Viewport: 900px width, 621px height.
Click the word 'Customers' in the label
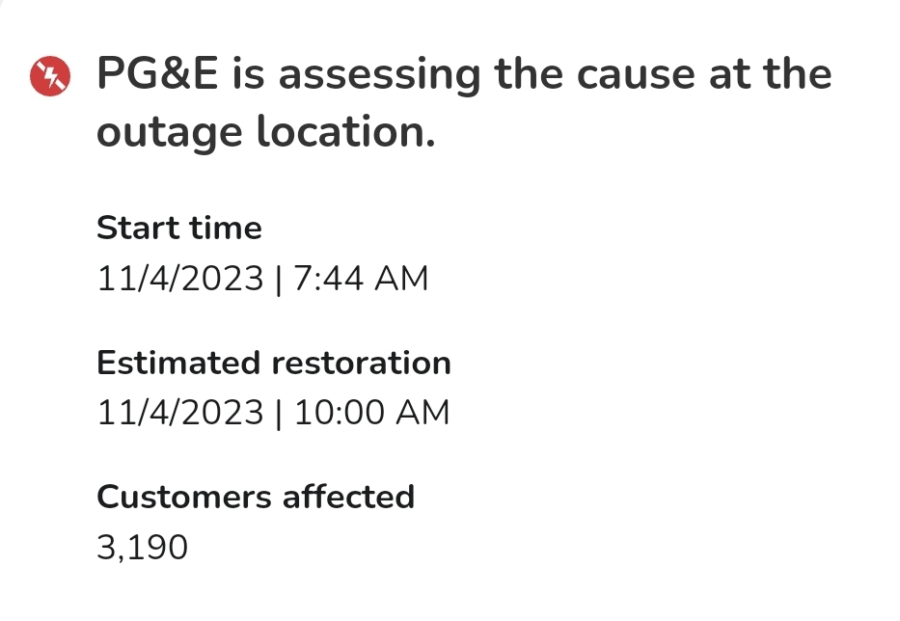pyautogui.click(x=183, y=498)
